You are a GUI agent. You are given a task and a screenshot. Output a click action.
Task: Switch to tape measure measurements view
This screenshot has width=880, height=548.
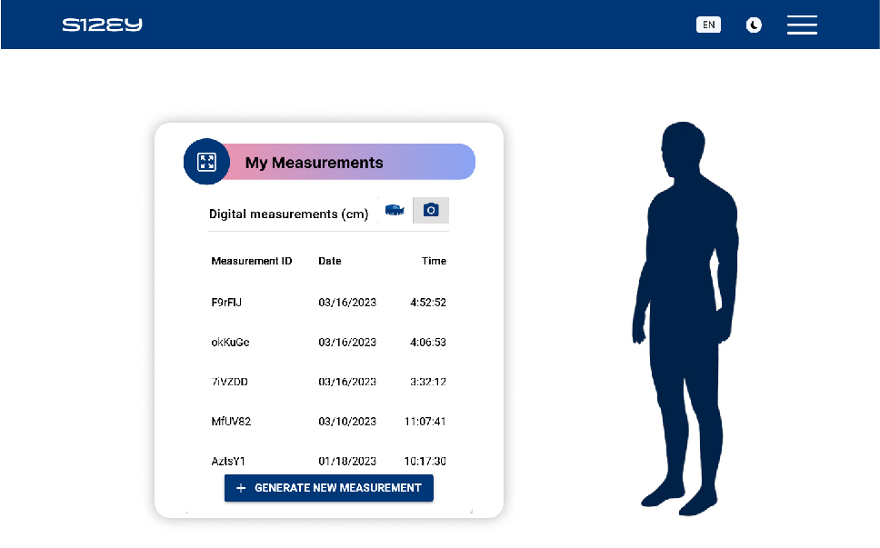(395, 210)
